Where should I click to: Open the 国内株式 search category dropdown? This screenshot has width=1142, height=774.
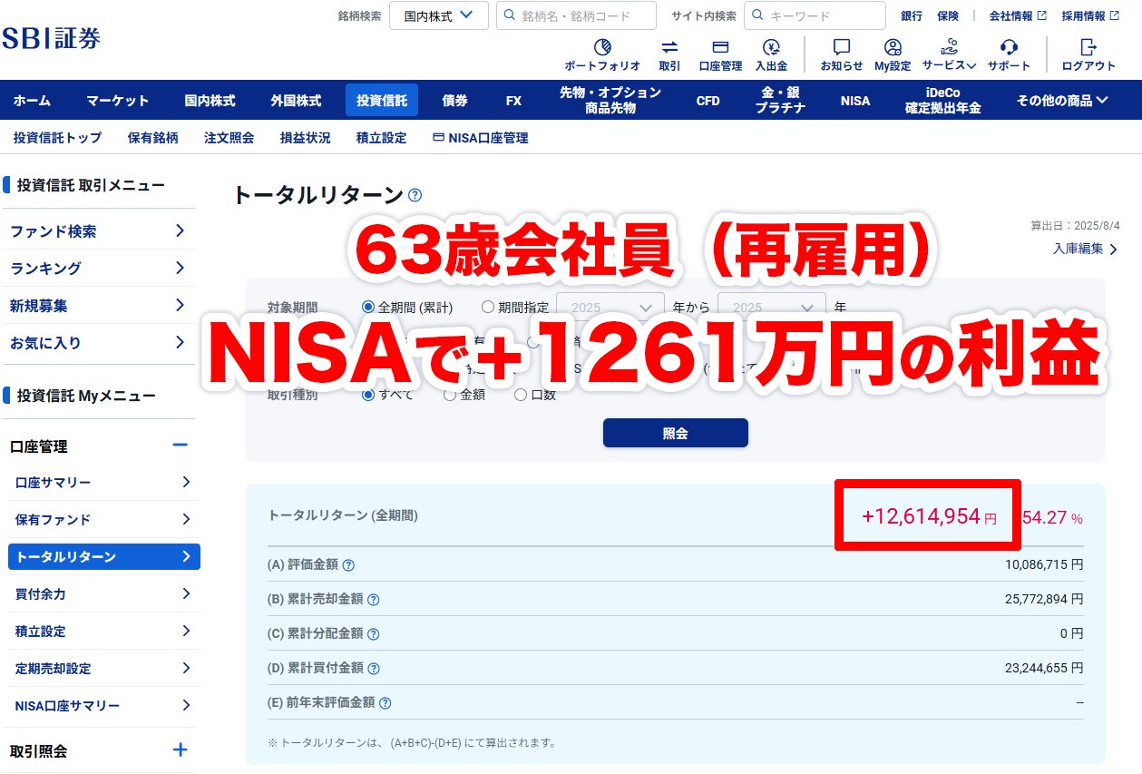438,15
